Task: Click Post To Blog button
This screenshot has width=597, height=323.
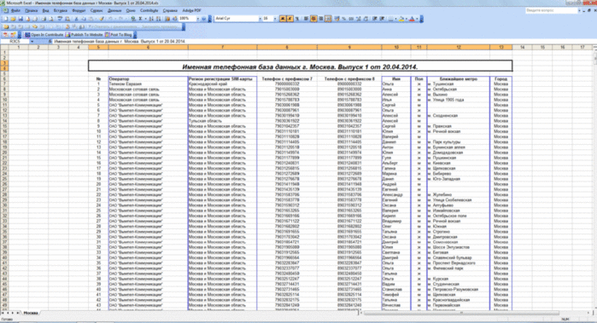Action: (119, 35)
